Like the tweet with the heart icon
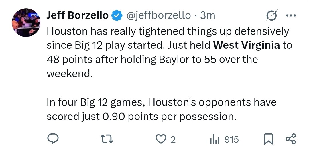Image resolution: width=309 pixels, height=154 pixels. (x=161, y=139)
